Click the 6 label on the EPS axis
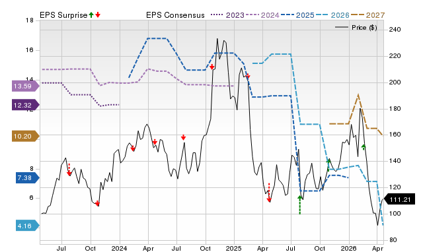 (x=32, y=198)
